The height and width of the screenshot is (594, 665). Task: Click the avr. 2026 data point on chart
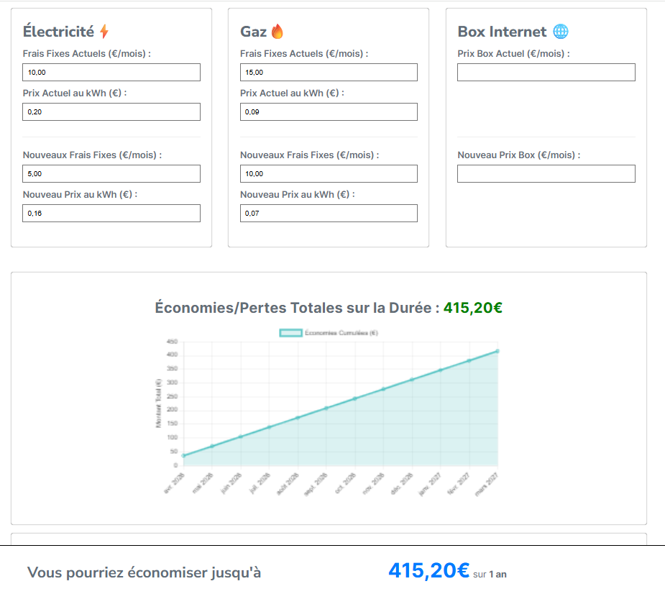[x=184, y=455]
